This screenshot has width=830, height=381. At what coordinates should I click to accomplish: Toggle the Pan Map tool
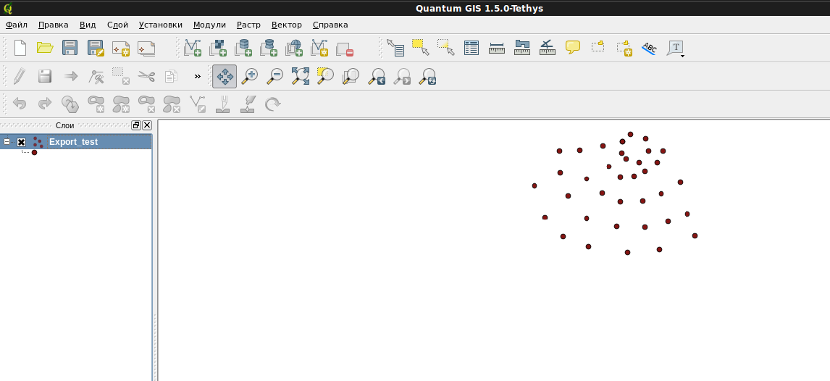click(x=225, y=76)
